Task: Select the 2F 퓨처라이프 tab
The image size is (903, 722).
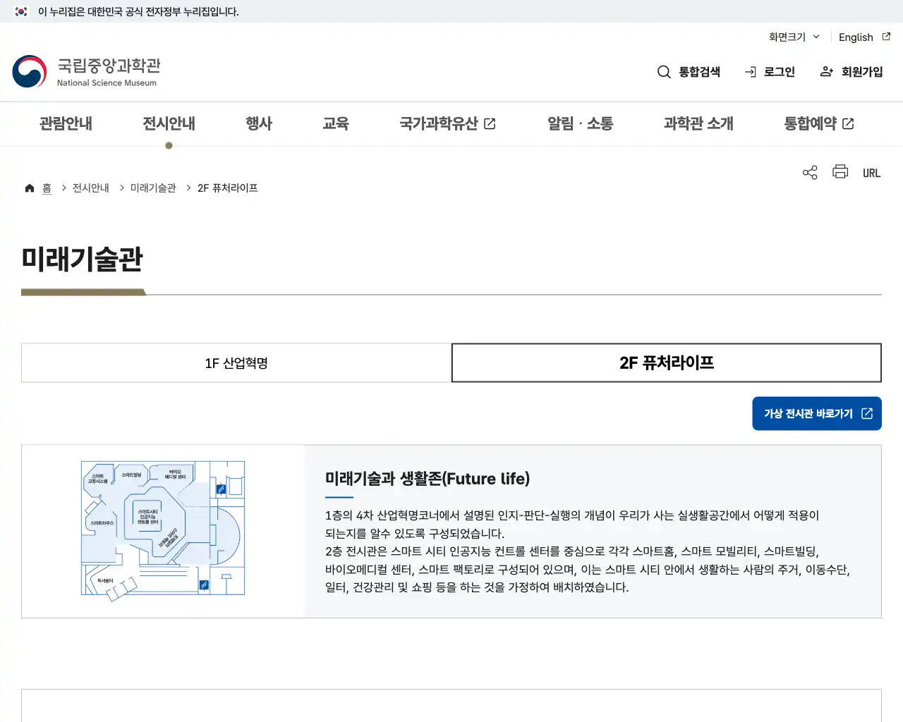Action: click(666, 362)
